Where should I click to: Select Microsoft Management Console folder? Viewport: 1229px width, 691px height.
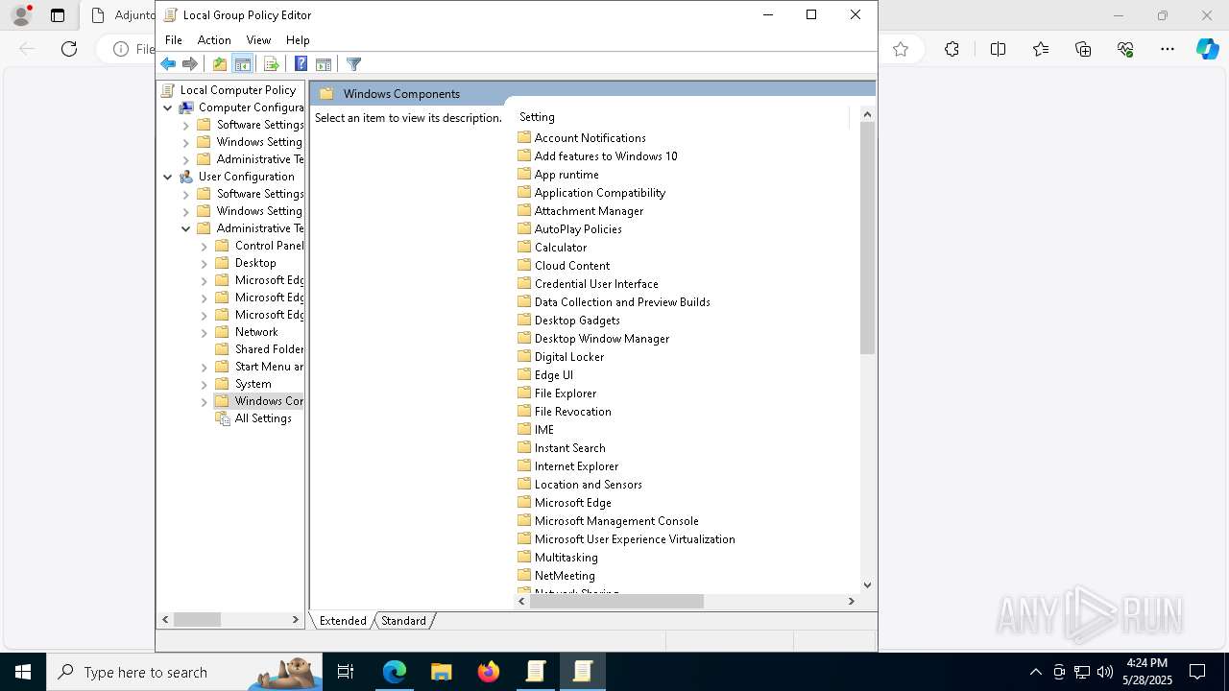(616, 521)
